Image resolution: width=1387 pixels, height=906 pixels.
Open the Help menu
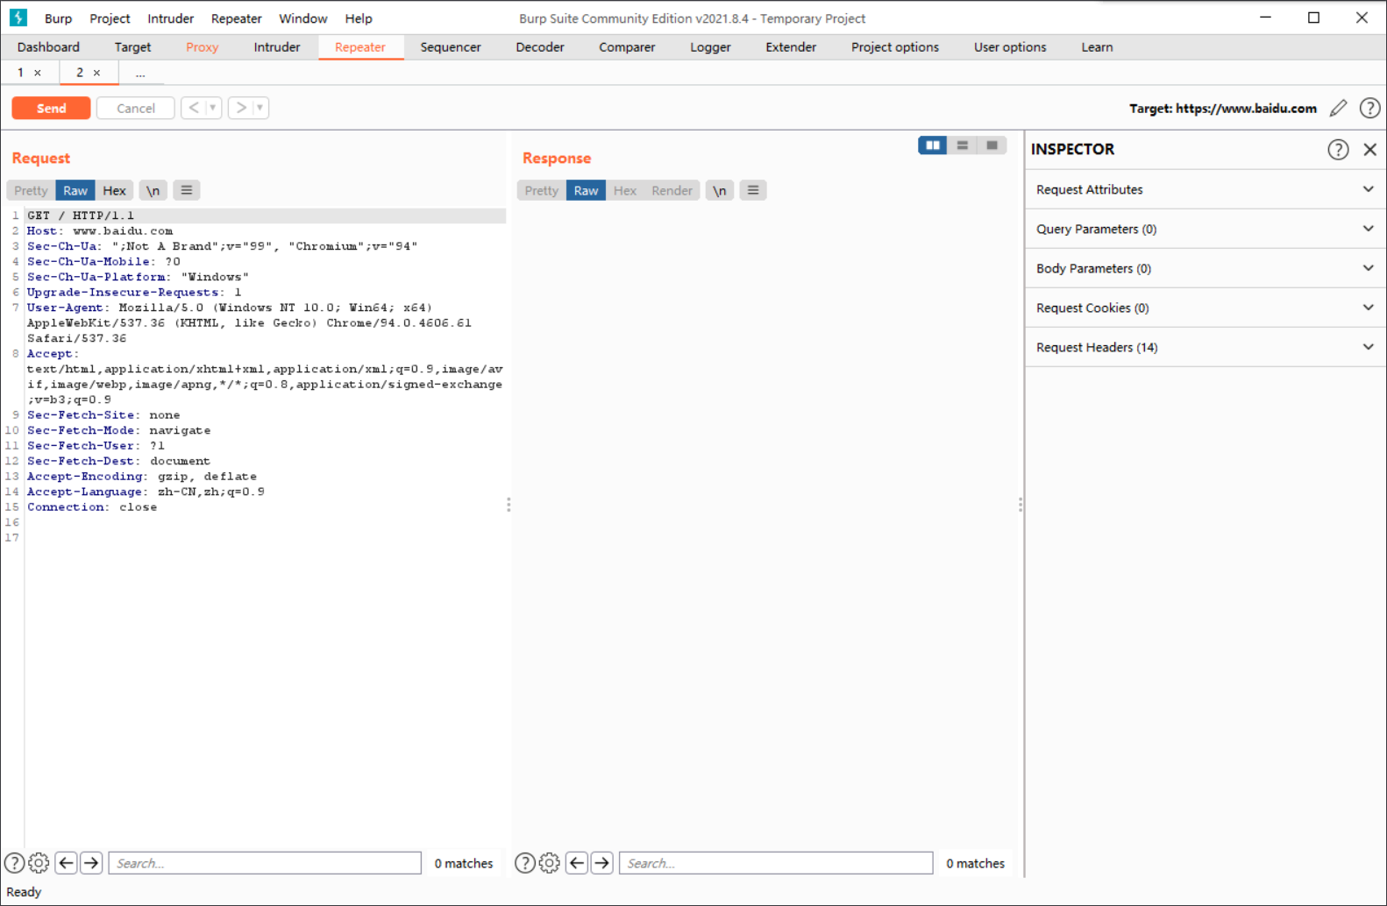(x=359, y=18)
